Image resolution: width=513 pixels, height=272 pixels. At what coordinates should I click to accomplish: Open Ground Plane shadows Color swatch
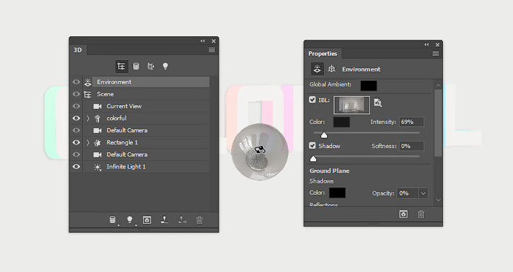pos(338,193)
